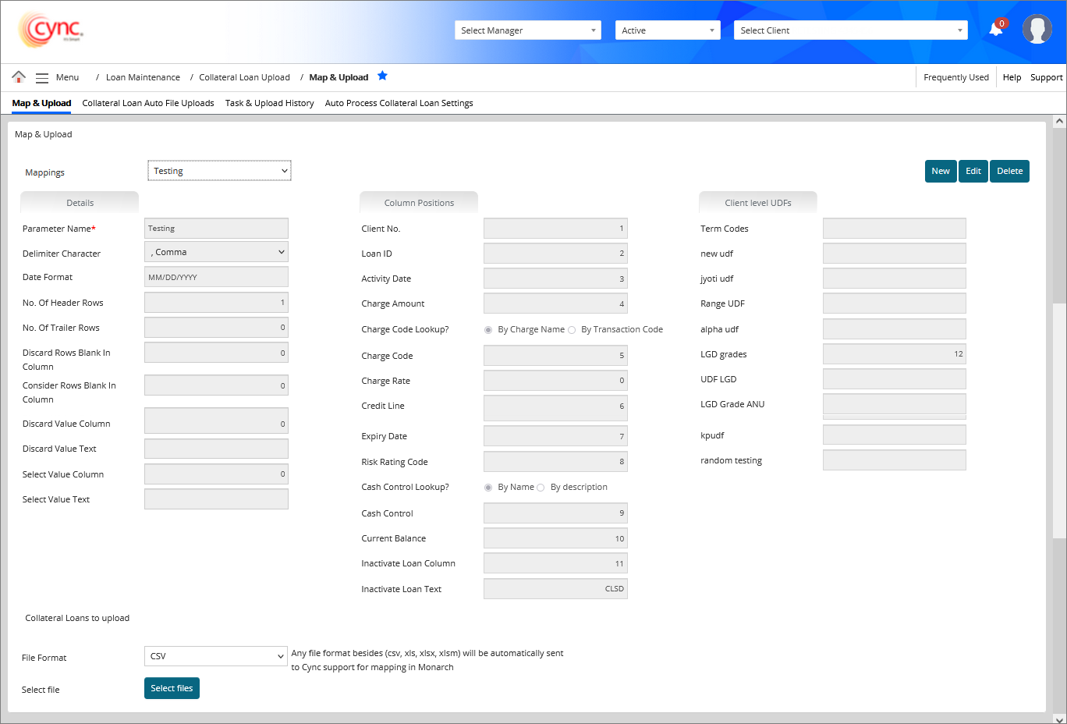Choose the By description radio option
Viewport: 1067px width, 724px height.
click(x=541, y=488)
